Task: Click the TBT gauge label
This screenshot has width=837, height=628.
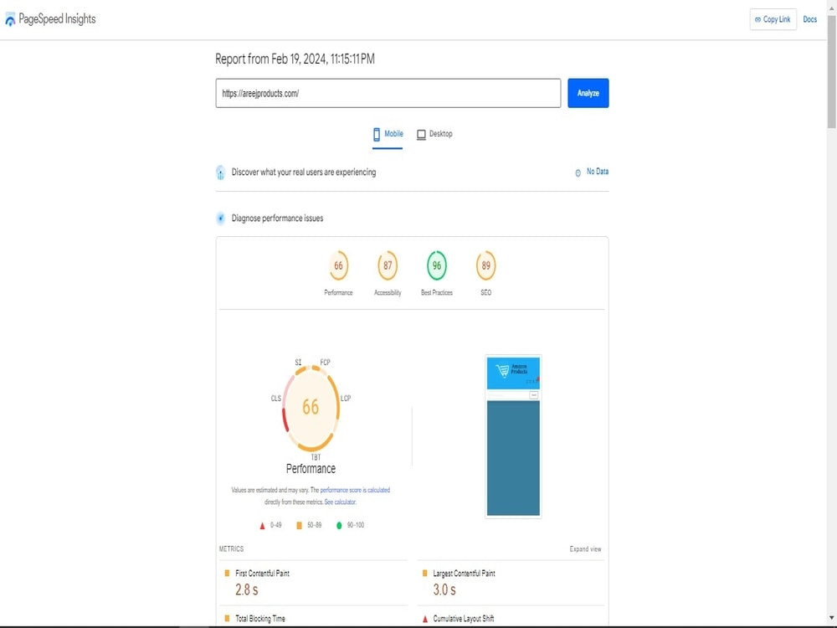Action: click(x=316, y=457)
